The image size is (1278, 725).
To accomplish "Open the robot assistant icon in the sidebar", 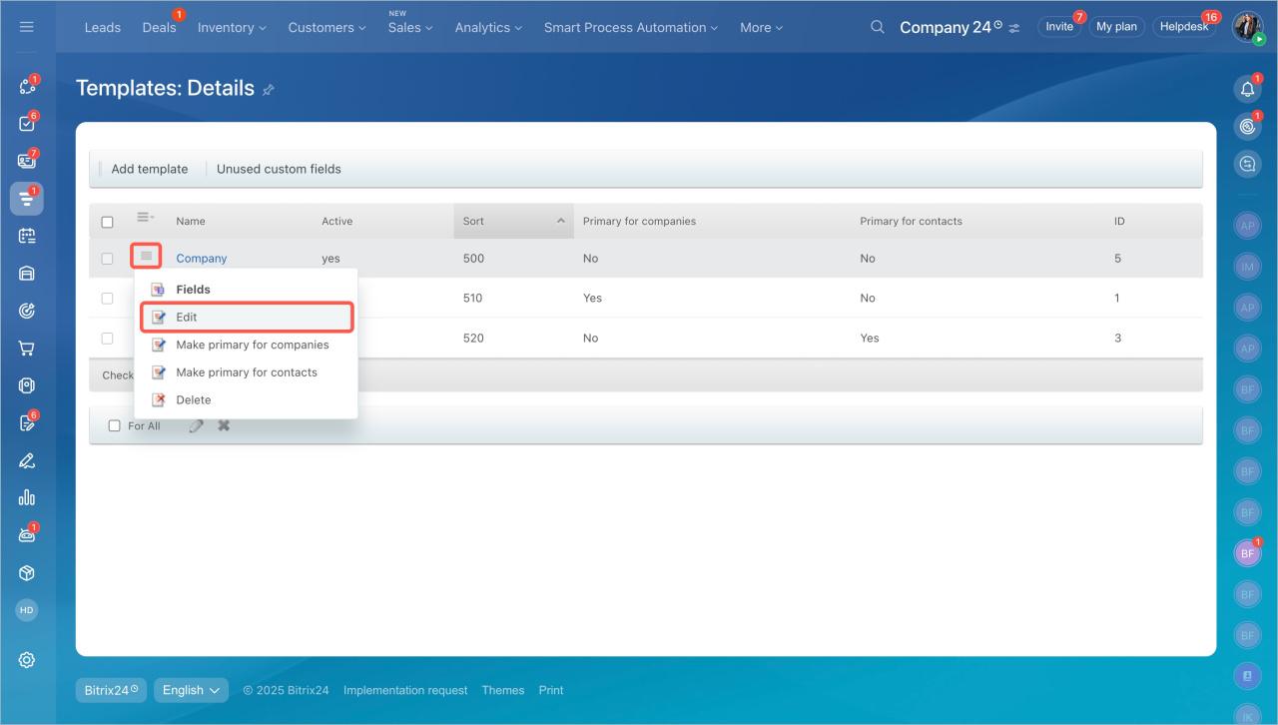I will click(x=27, y=535).
